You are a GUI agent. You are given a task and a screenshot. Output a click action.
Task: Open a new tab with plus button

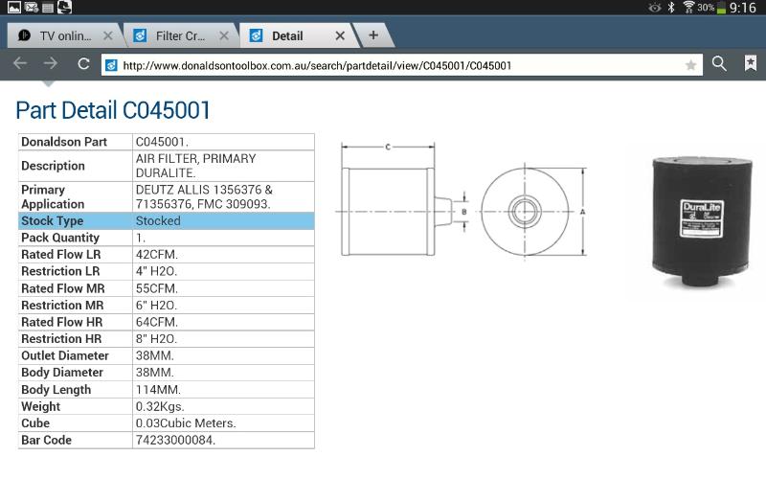373,35
